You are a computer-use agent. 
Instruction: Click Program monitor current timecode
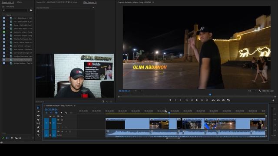coord(124,91)
